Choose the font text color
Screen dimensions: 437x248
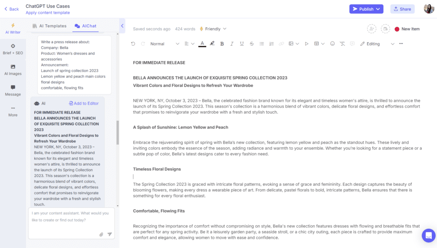point(202,44)
